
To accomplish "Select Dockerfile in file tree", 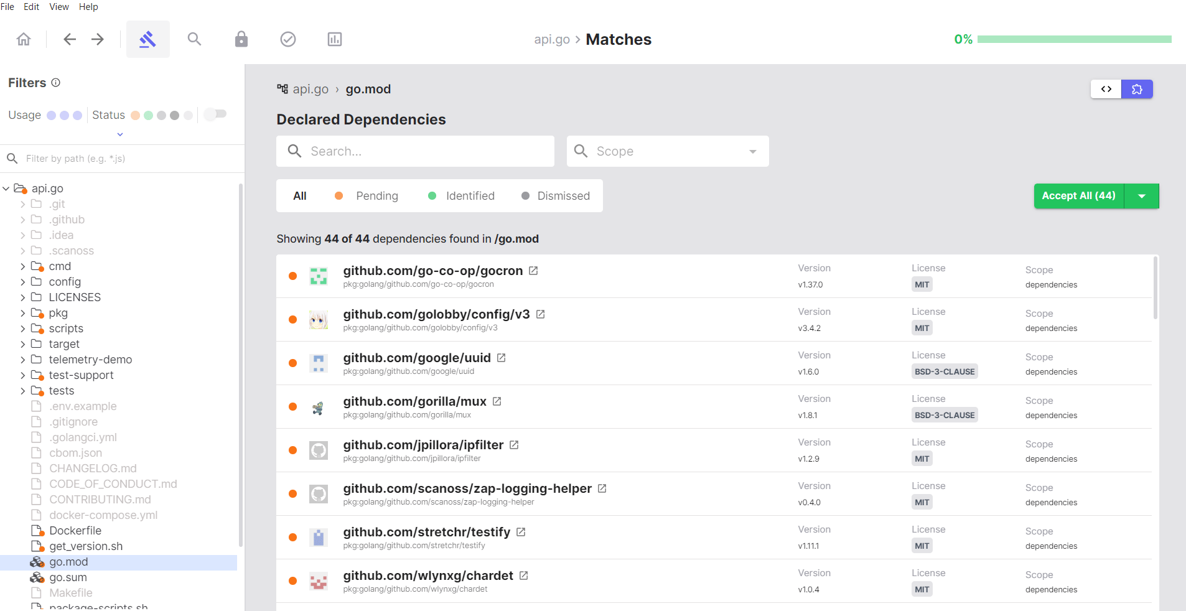I will click(75, 531).
